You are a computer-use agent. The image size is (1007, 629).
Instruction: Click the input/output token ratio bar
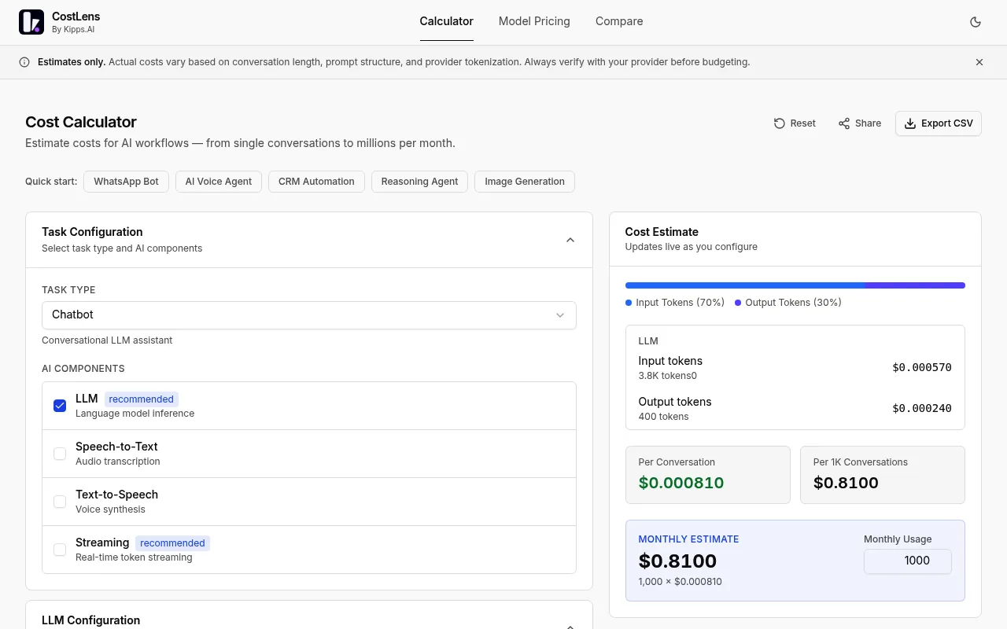795,285
